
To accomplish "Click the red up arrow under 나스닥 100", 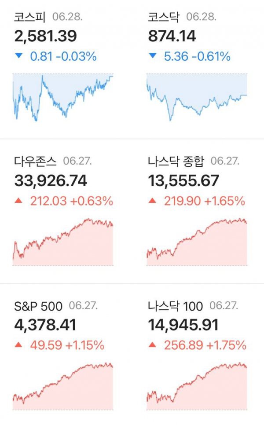I will [x=152, y=345].
